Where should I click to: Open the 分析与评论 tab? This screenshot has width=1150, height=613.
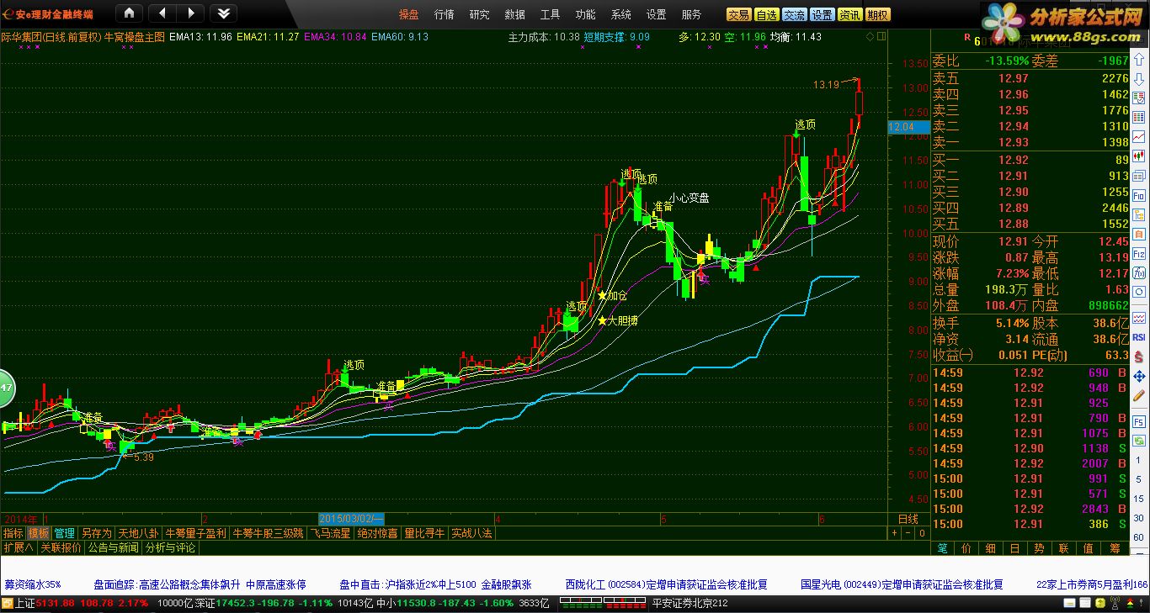(170, 547)
